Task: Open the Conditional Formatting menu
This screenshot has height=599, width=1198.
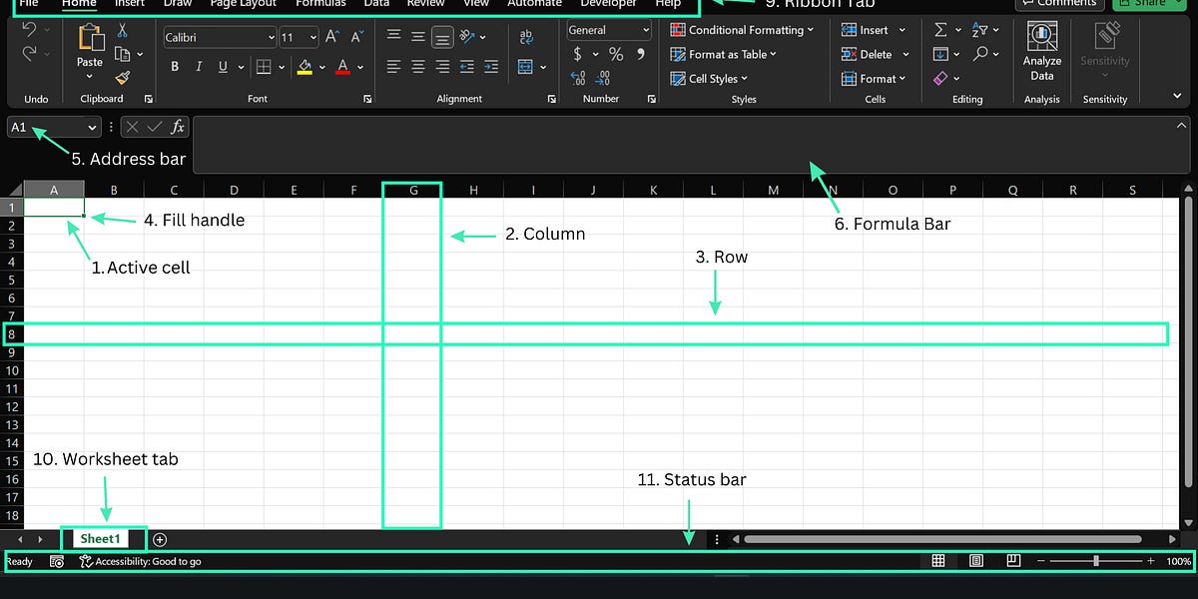Action: pyautogui.click(x=742, y=29)
